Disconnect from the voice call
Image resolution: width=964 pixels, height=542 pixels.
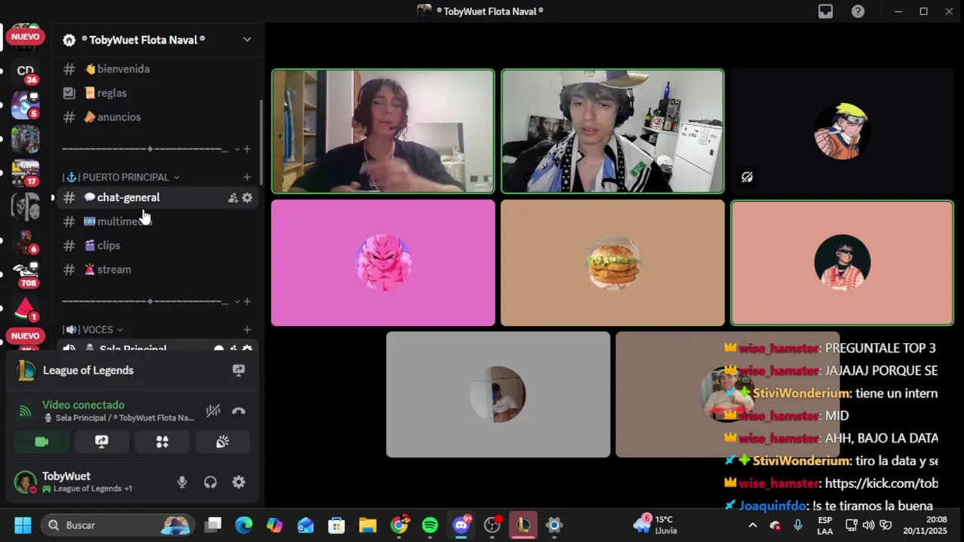tap(239, 411)
